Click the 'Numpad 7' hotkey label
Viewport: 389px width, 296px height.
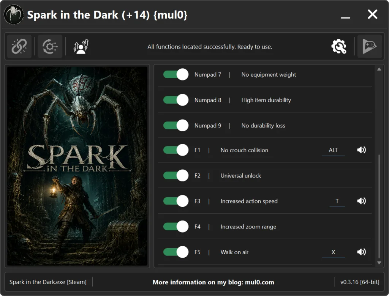pyautogui.click(x=208, y=75)
